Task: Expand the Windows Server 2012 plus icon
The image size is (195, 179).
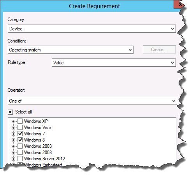Action: tap(13, 159)
